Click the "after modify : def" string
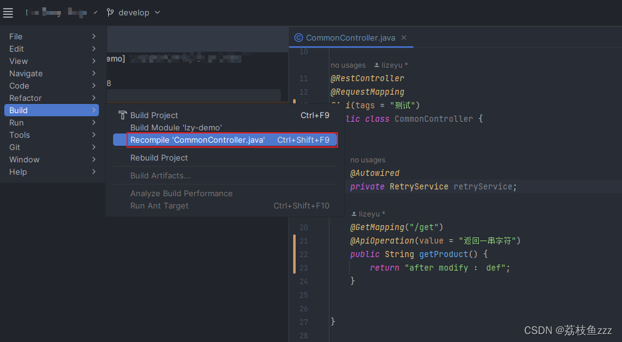The height and width of the screenshot is (342, 622). tap(454, 268)
